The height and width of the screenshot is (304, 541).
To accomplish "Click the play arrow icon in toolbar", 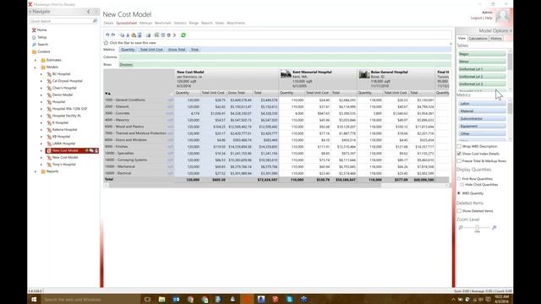I will [175, 35].
